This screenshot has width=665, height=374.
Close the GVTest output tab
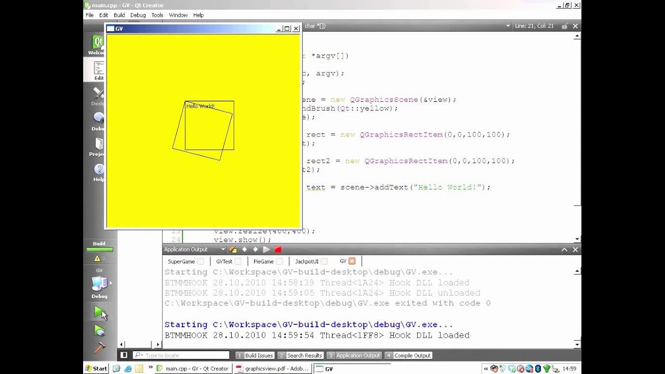pos(237,261)
